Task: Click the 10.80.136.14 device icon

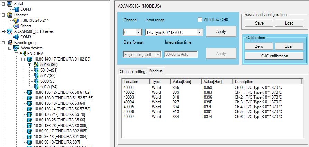Action: [x=29, y=109]
